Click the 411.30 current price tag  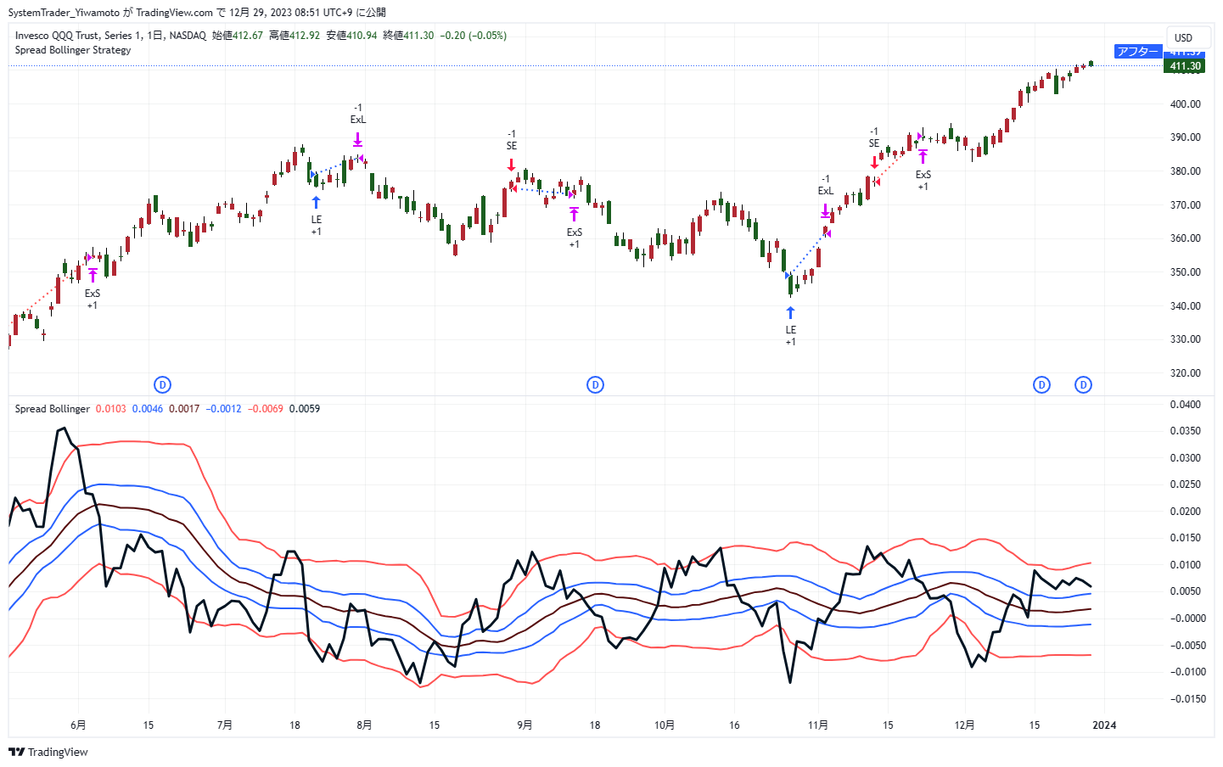(x=1185, y=66)
